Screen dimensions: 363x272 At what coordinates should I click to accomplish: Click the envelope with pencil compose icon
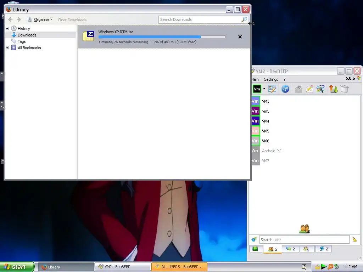[309, 89]
